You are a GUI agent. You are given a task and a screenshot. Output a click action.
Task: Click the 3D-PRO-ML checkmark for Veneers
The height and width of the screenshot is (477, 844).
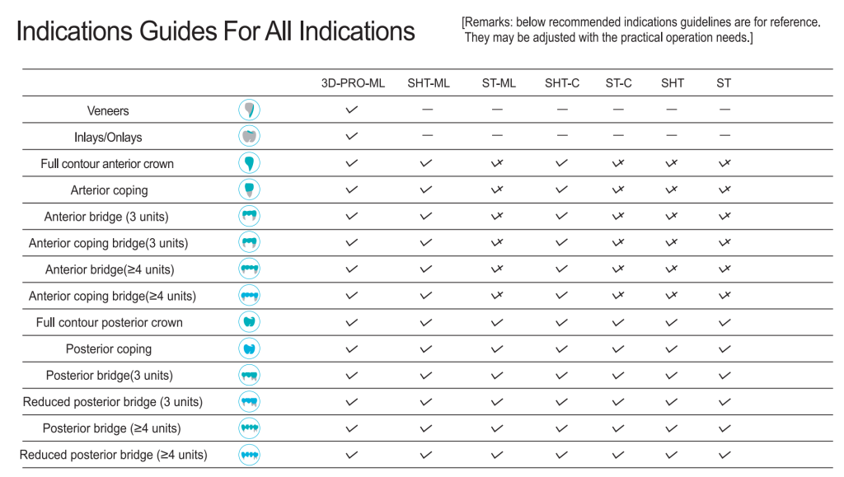[352, 110]
